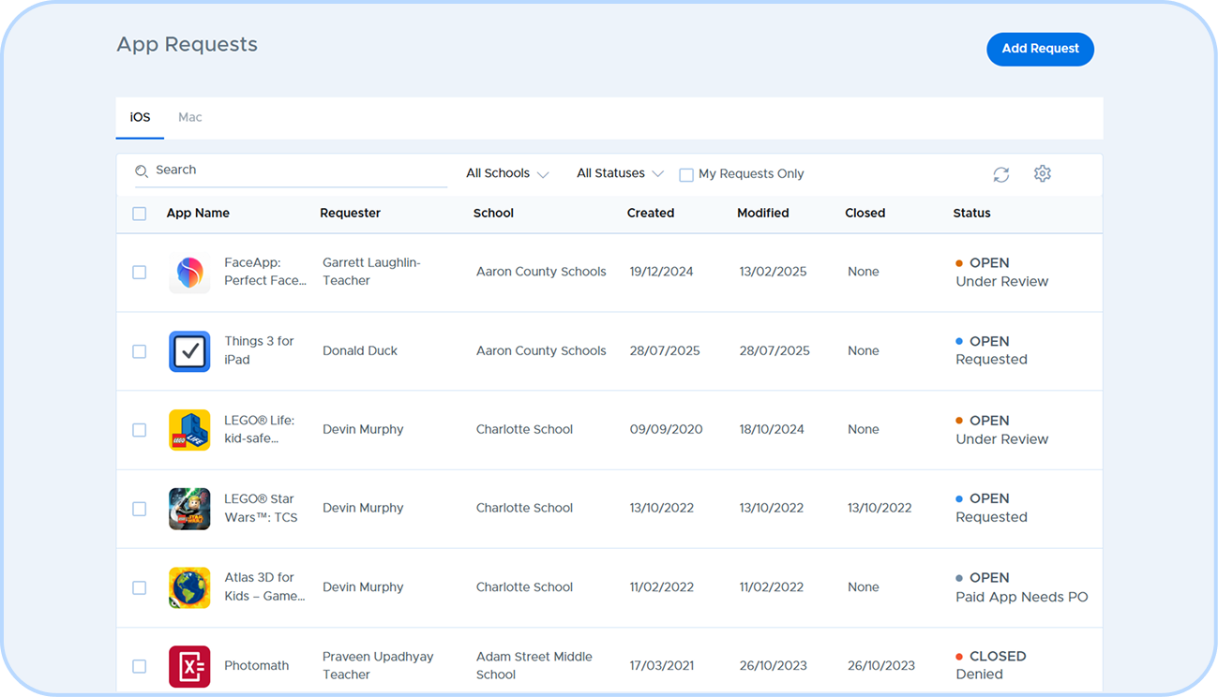Click modified date 18/10/2024
The height and width of the screenshot is (697, 1218).
[x=772, y=429]
